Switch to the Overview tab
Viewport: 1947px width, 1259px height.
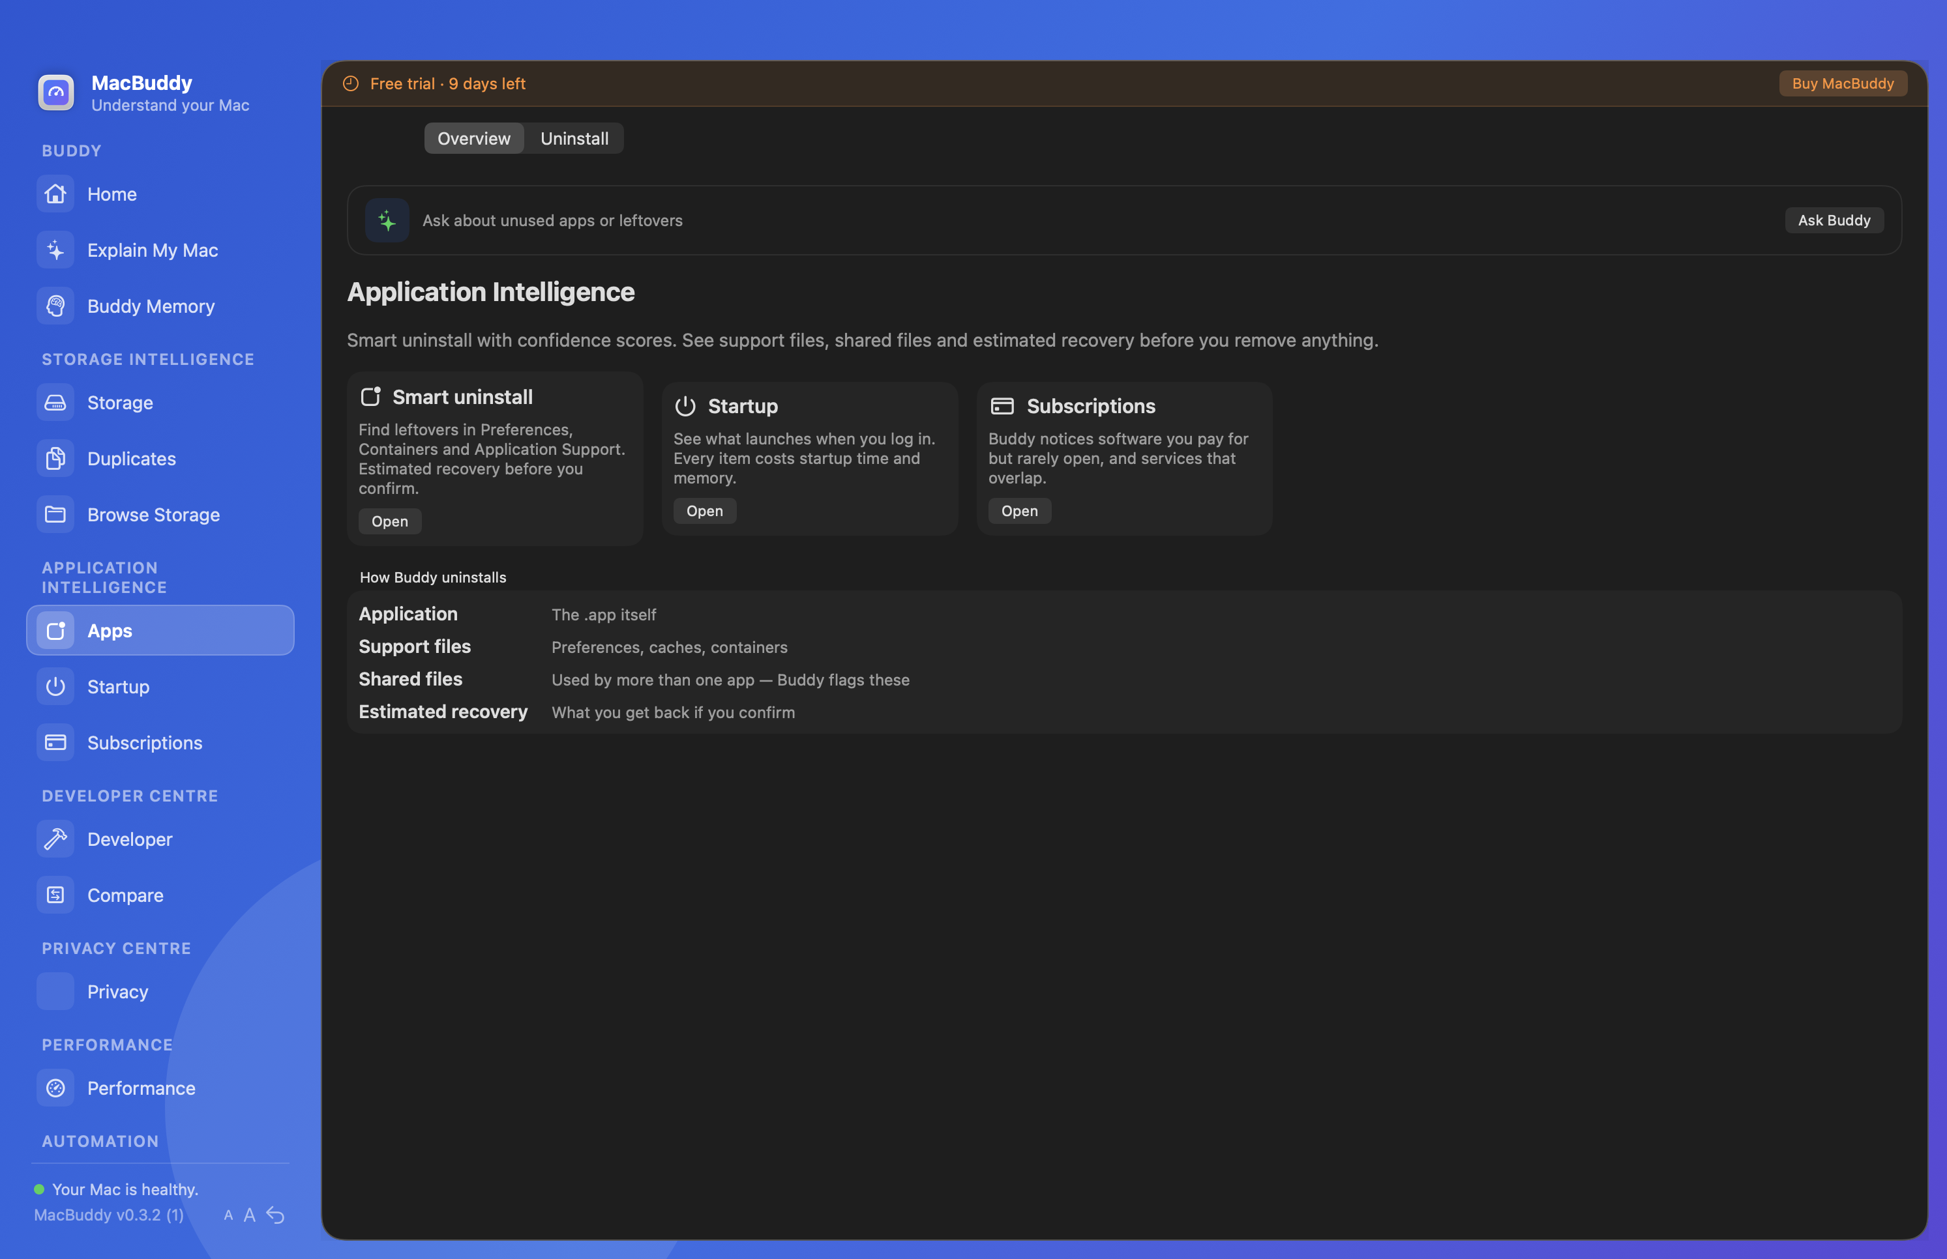473,138
